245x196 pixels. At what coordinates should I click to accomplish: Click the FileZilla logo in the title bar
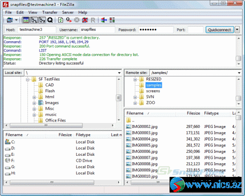(x=6, y=4)
